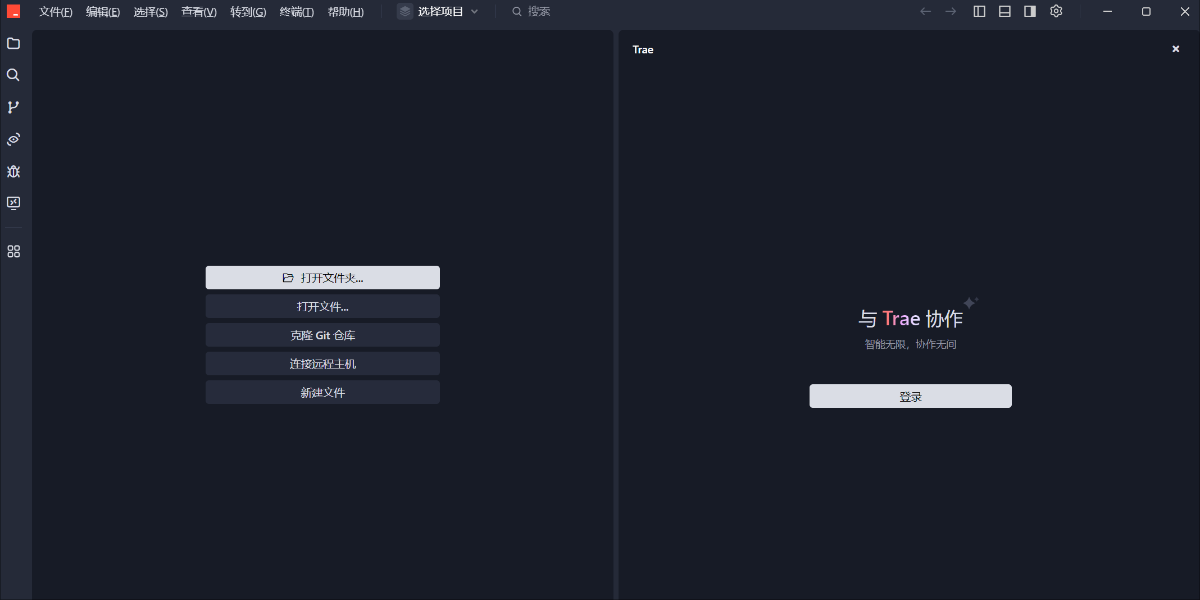
Task: Open the Explorer folder icon in sidebar
Action: (13, 43)
